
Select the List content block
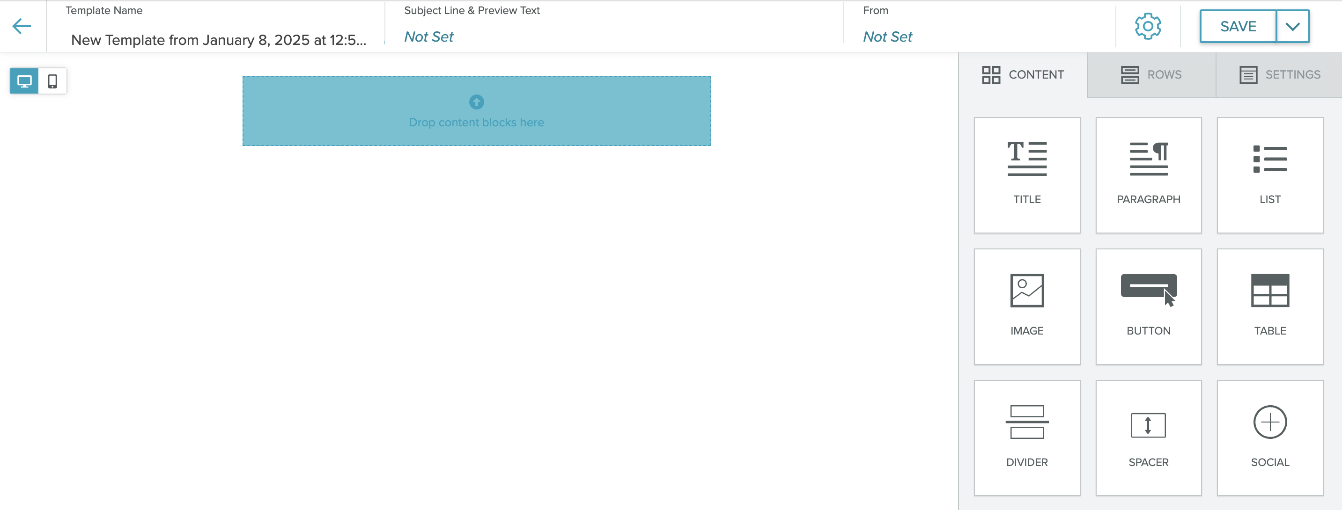click(1269, 175)
